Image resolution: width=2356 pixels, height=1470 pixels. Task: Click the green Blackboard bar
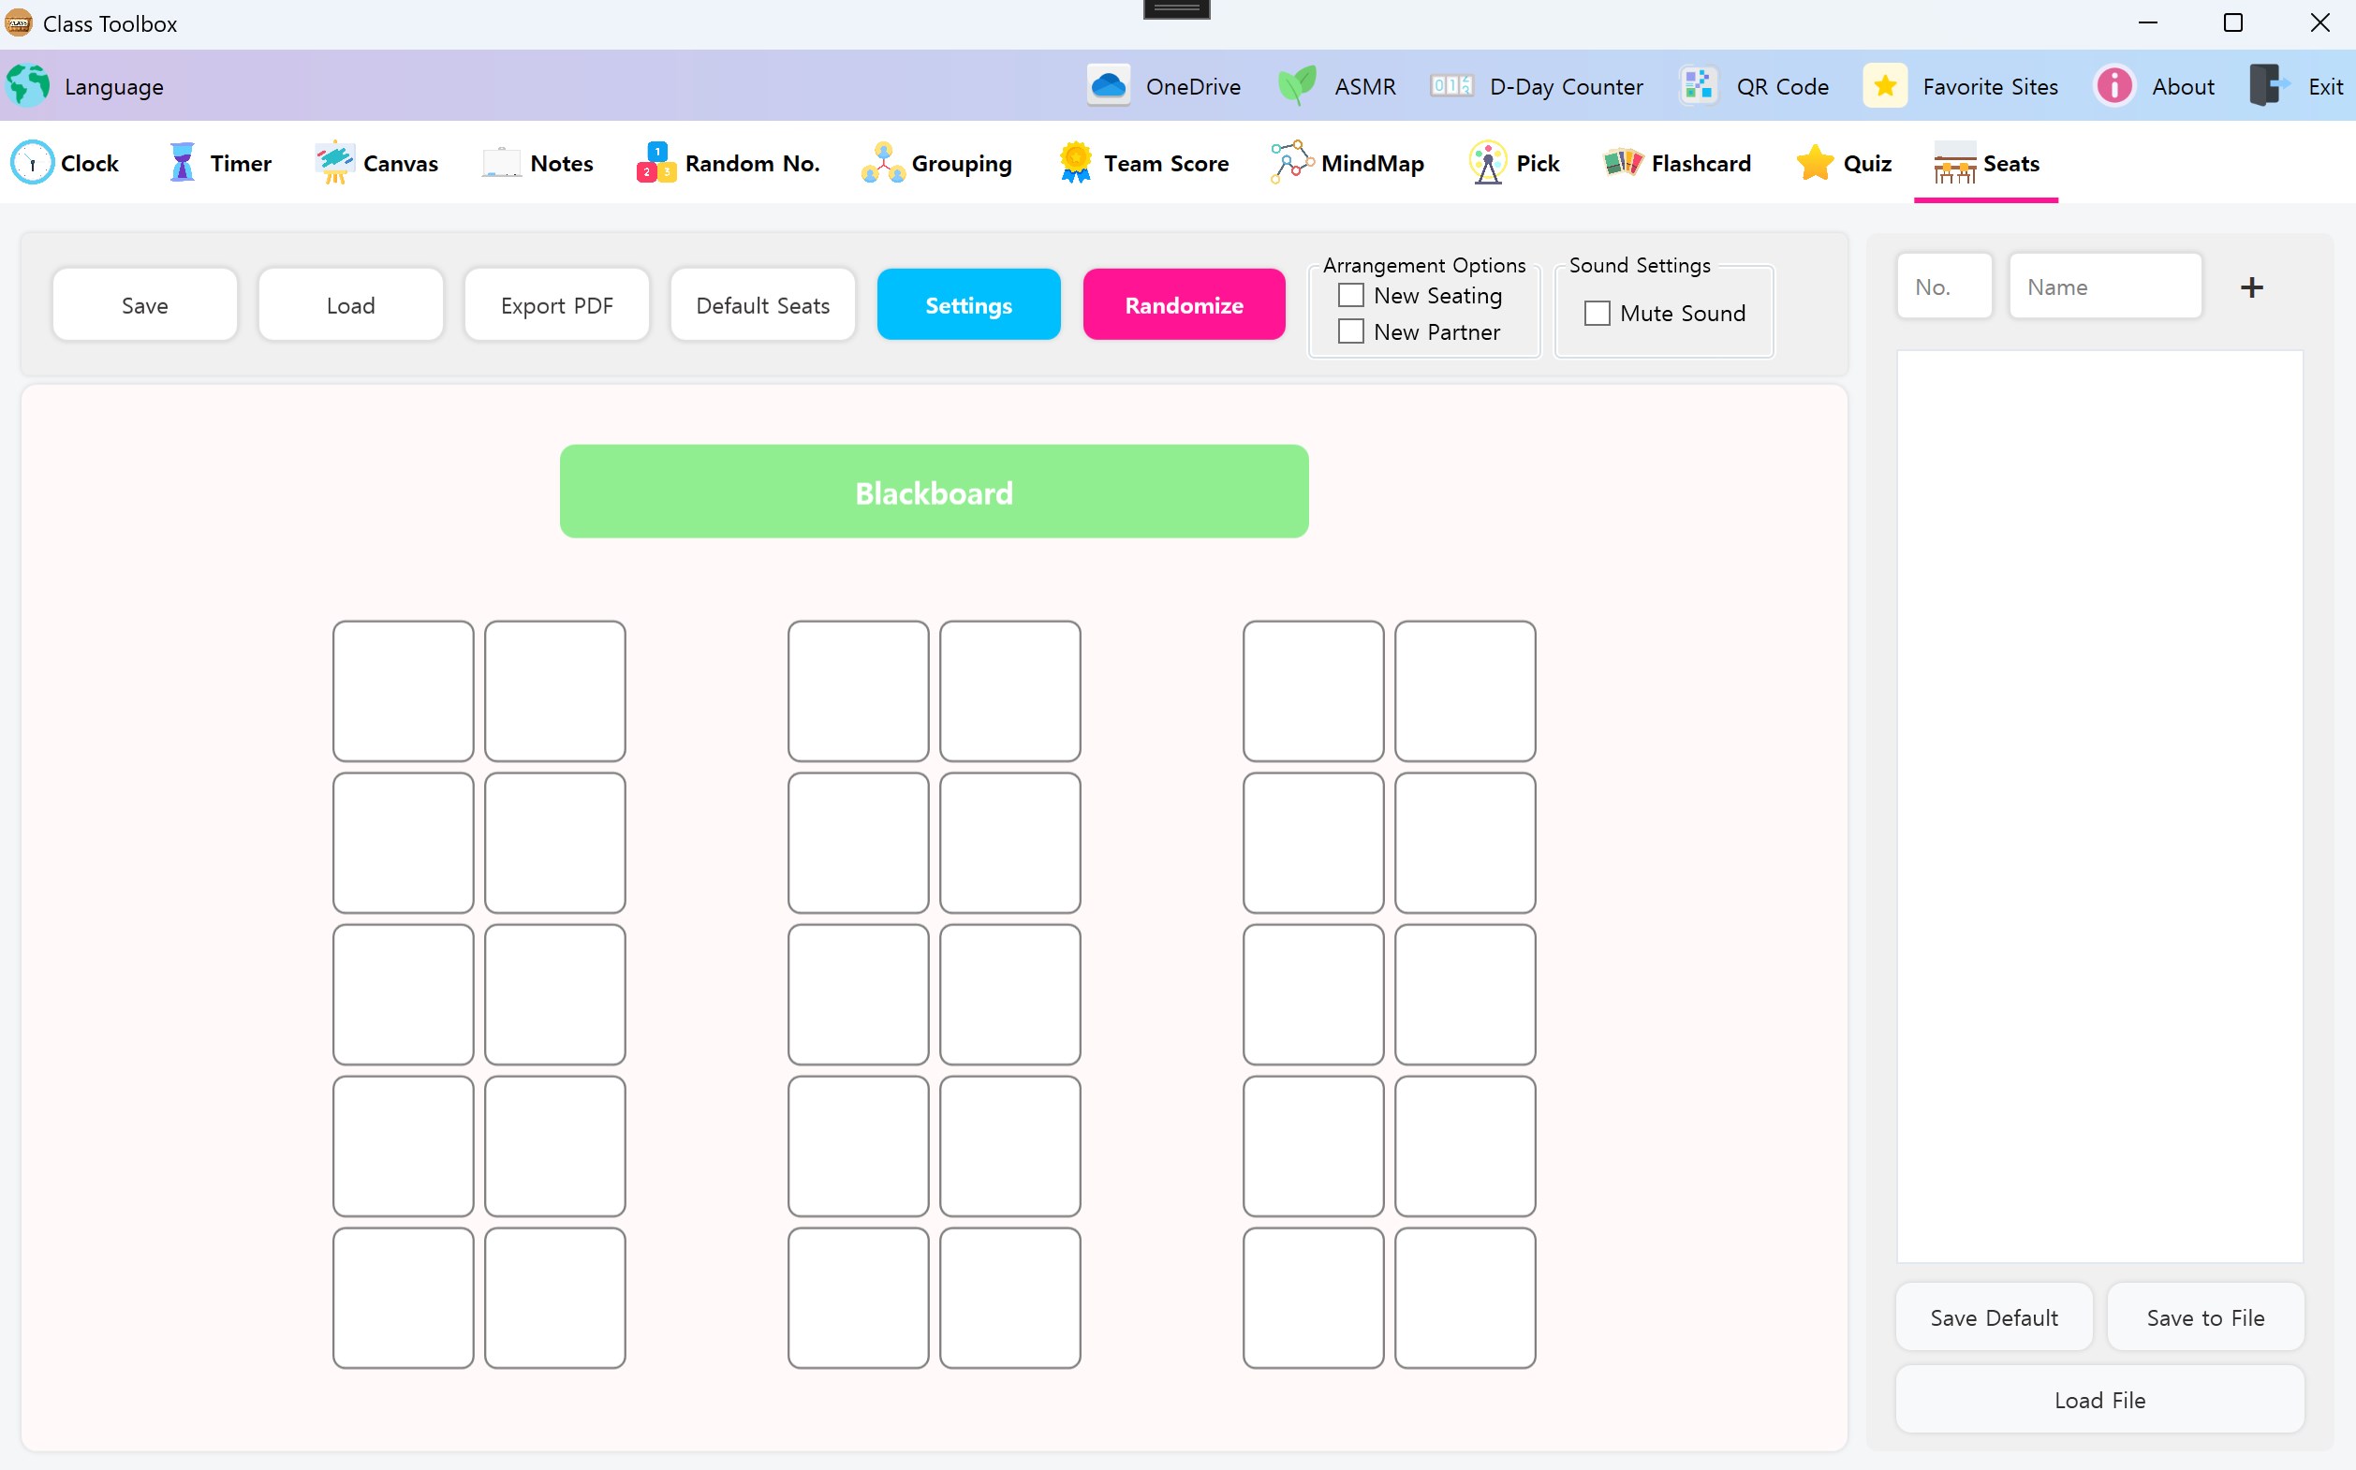click(x=934, y=492)
